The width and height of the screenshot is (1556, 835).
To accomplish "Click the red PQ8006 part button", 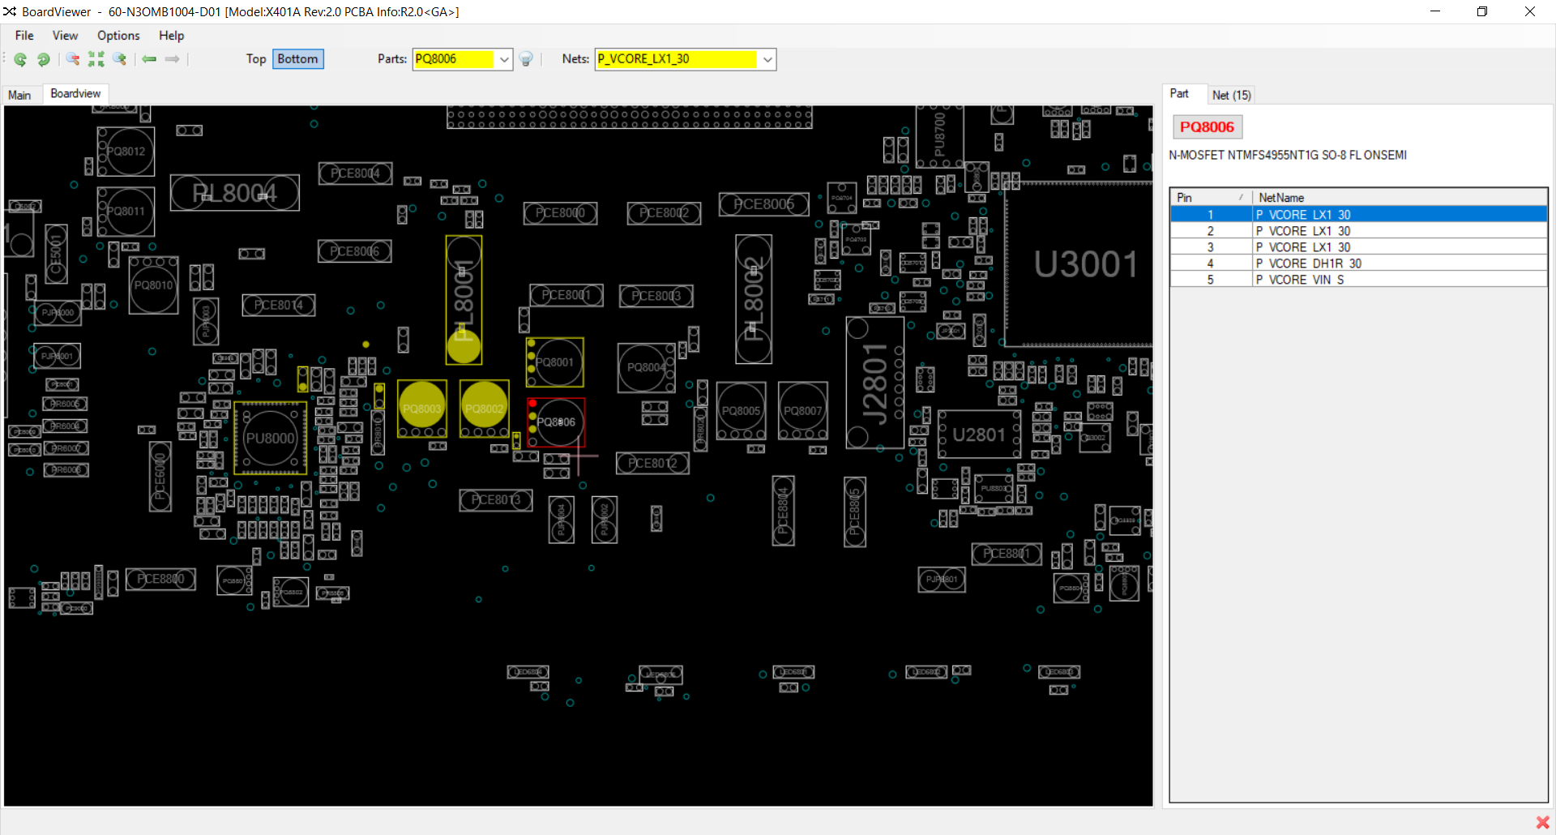I will tap(1207, 127).
